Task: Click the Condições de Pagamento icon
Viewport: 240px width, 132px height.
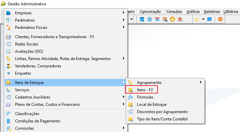Action: [8, 121]
